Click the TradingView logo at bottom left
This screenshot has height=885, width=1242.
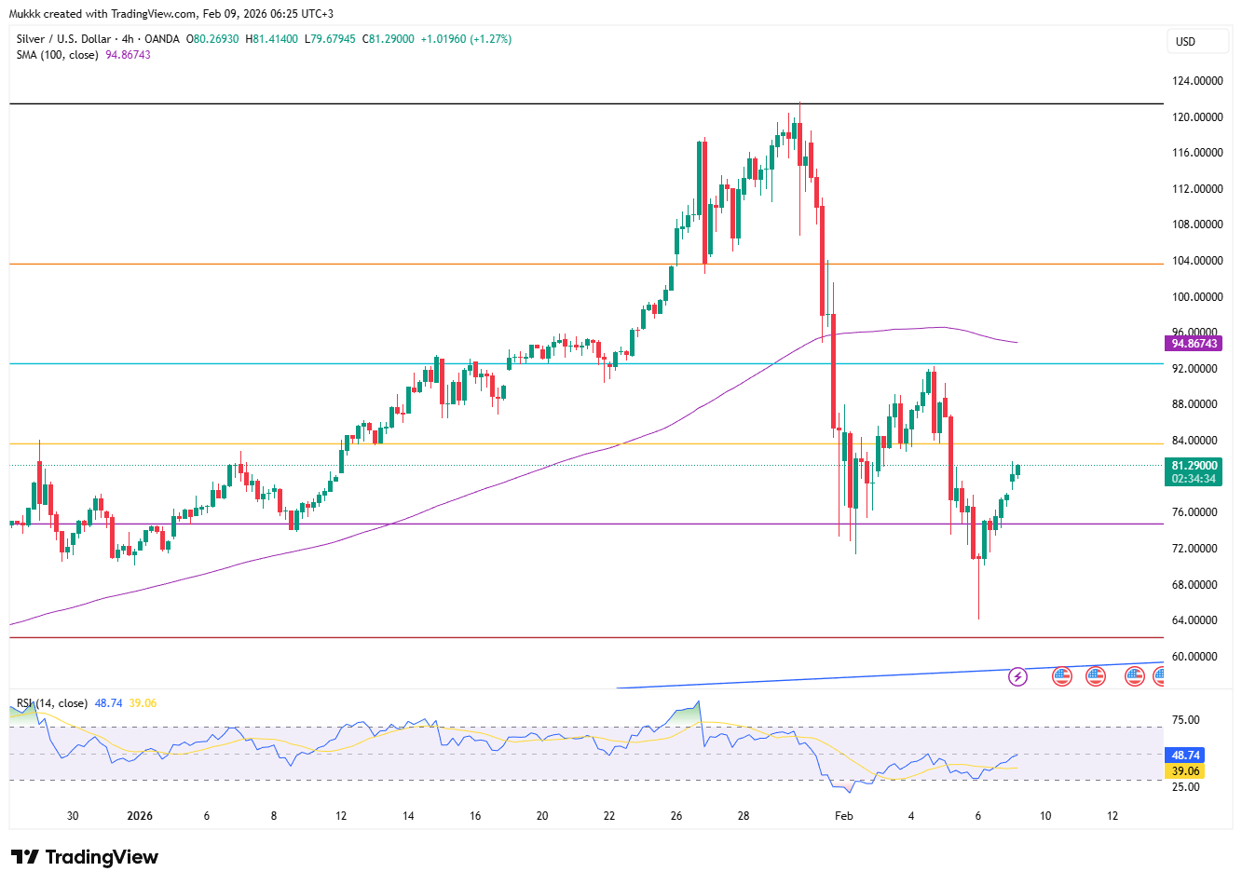click(85, 857)
